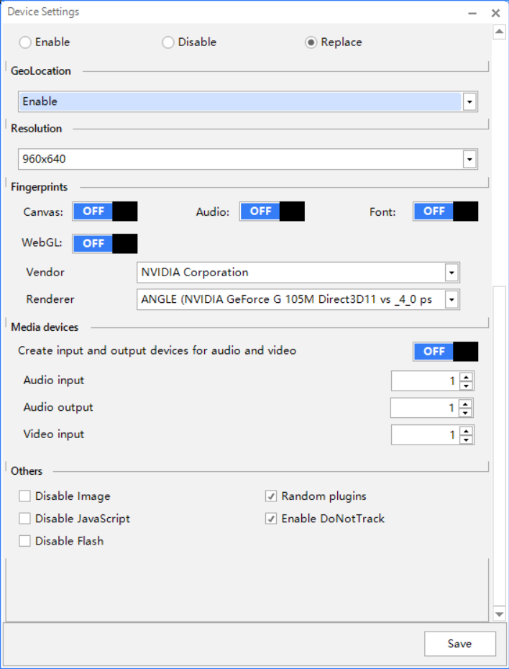The height and width of the screenshot is (669, 509).
Task: Increase the Audio input count
Action: tap(466, 376)
